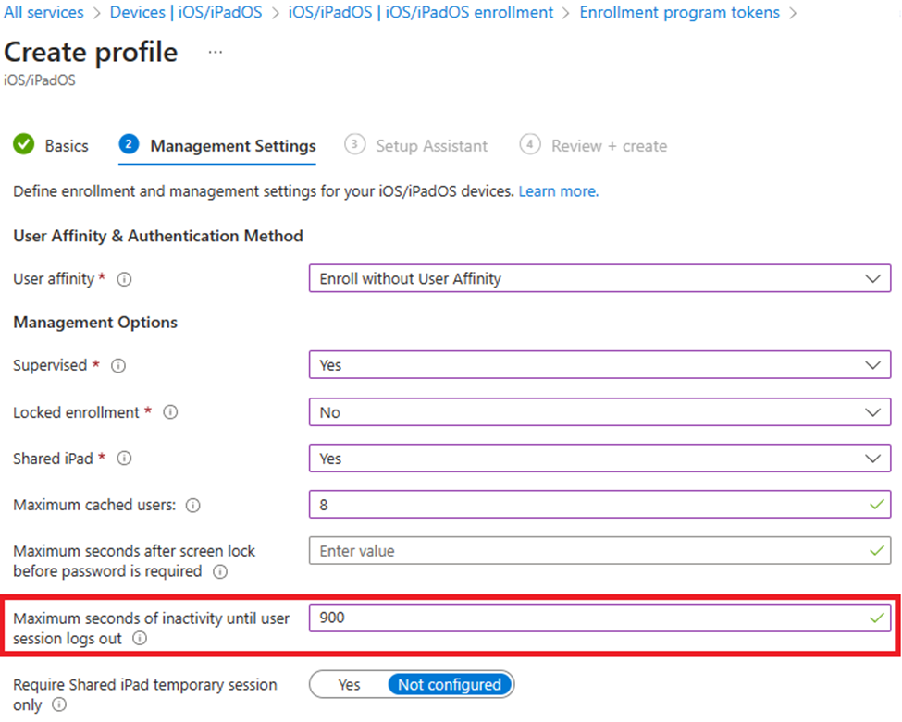Set temporary session toggle to Yes
Screen dimensions: 902x722
349,685
